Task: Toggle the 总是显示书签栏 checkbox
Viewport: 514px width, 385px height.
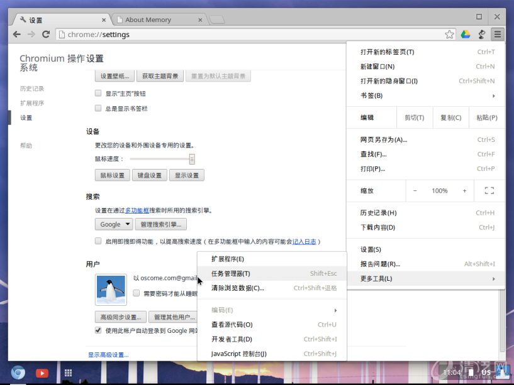Action: pos(98,108)
